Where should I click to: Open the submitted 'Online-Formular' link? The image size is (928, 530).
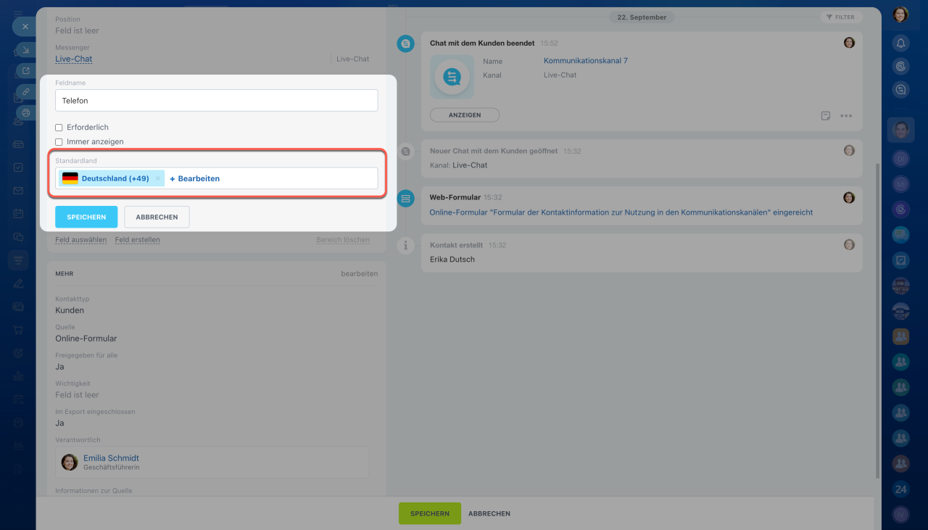[621, 212]
